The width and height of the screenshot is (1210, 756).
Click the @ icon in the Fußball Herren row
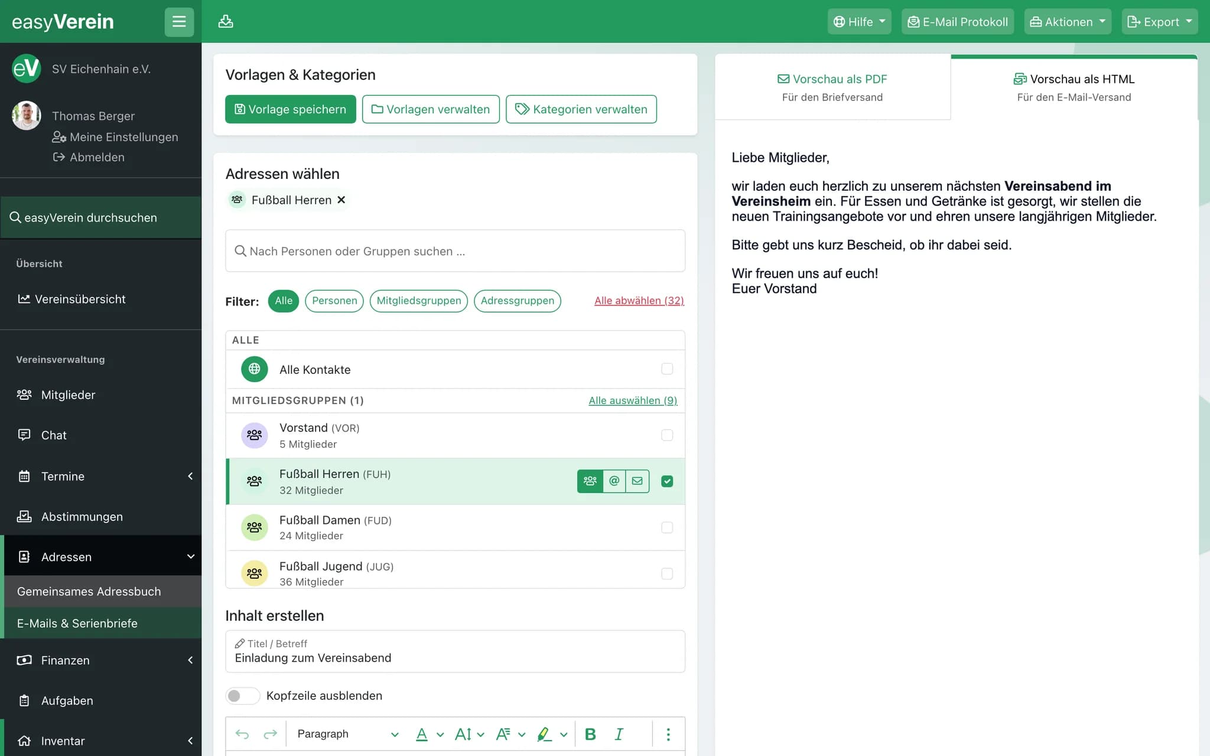[614, 481]
